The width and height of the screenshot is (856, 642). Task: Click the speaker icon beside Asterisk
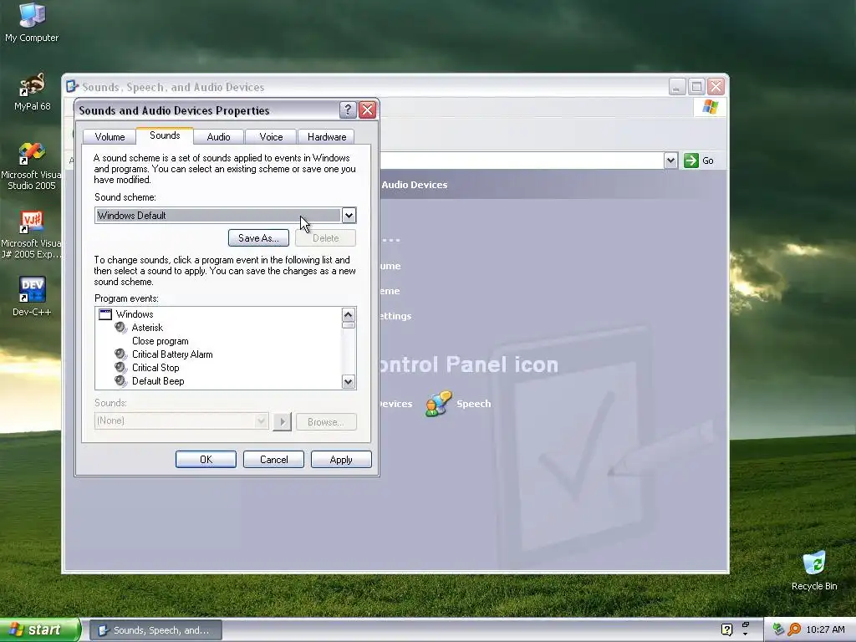[120, 328]
